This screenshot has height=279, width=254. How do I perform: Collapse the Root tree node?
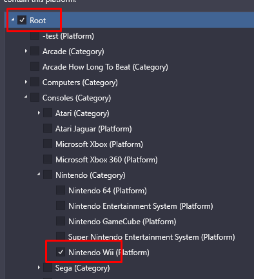click(13, 19)
